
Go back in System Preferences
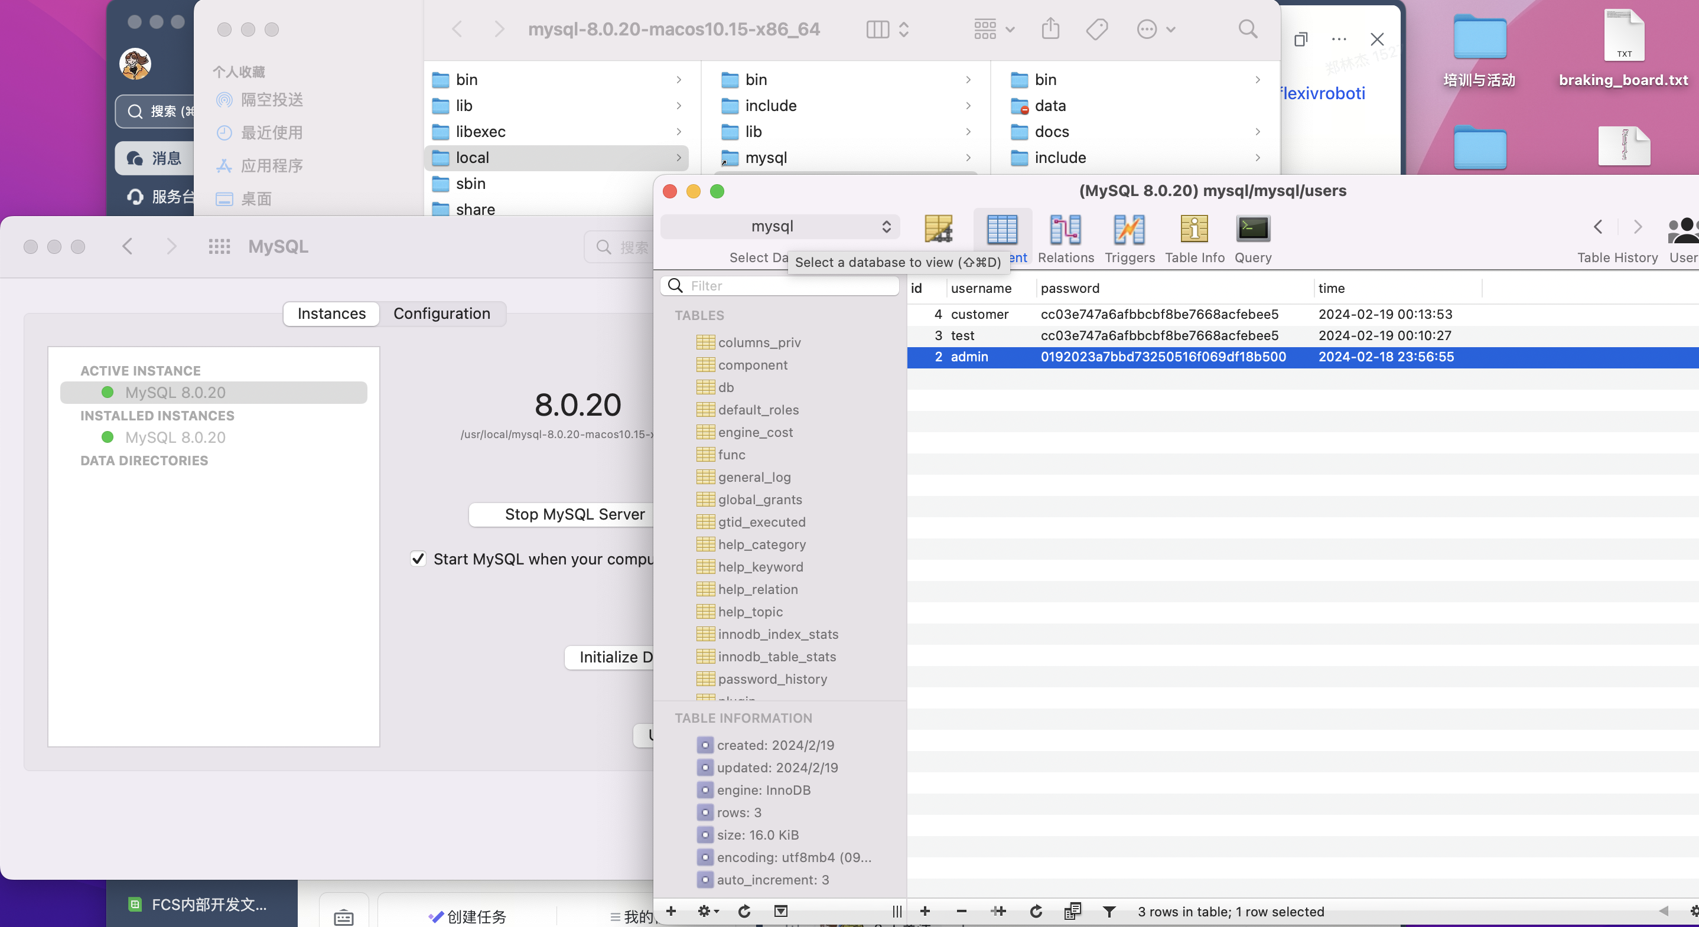(128, 247)
